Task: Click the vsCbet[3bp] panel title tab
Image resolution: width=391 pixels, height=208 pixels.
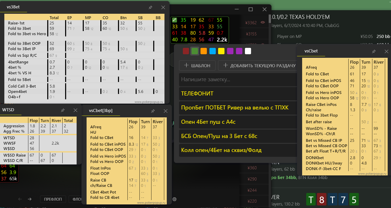Action: pos(101,110)
